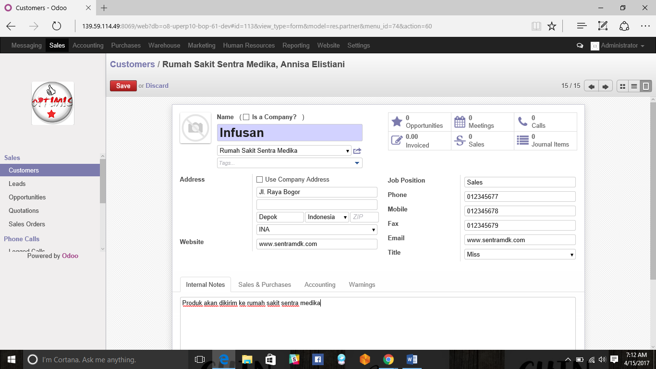This screenshot has width=656, height=369.
Task: Open reading view in the address bar
Action: click(536, 26)
